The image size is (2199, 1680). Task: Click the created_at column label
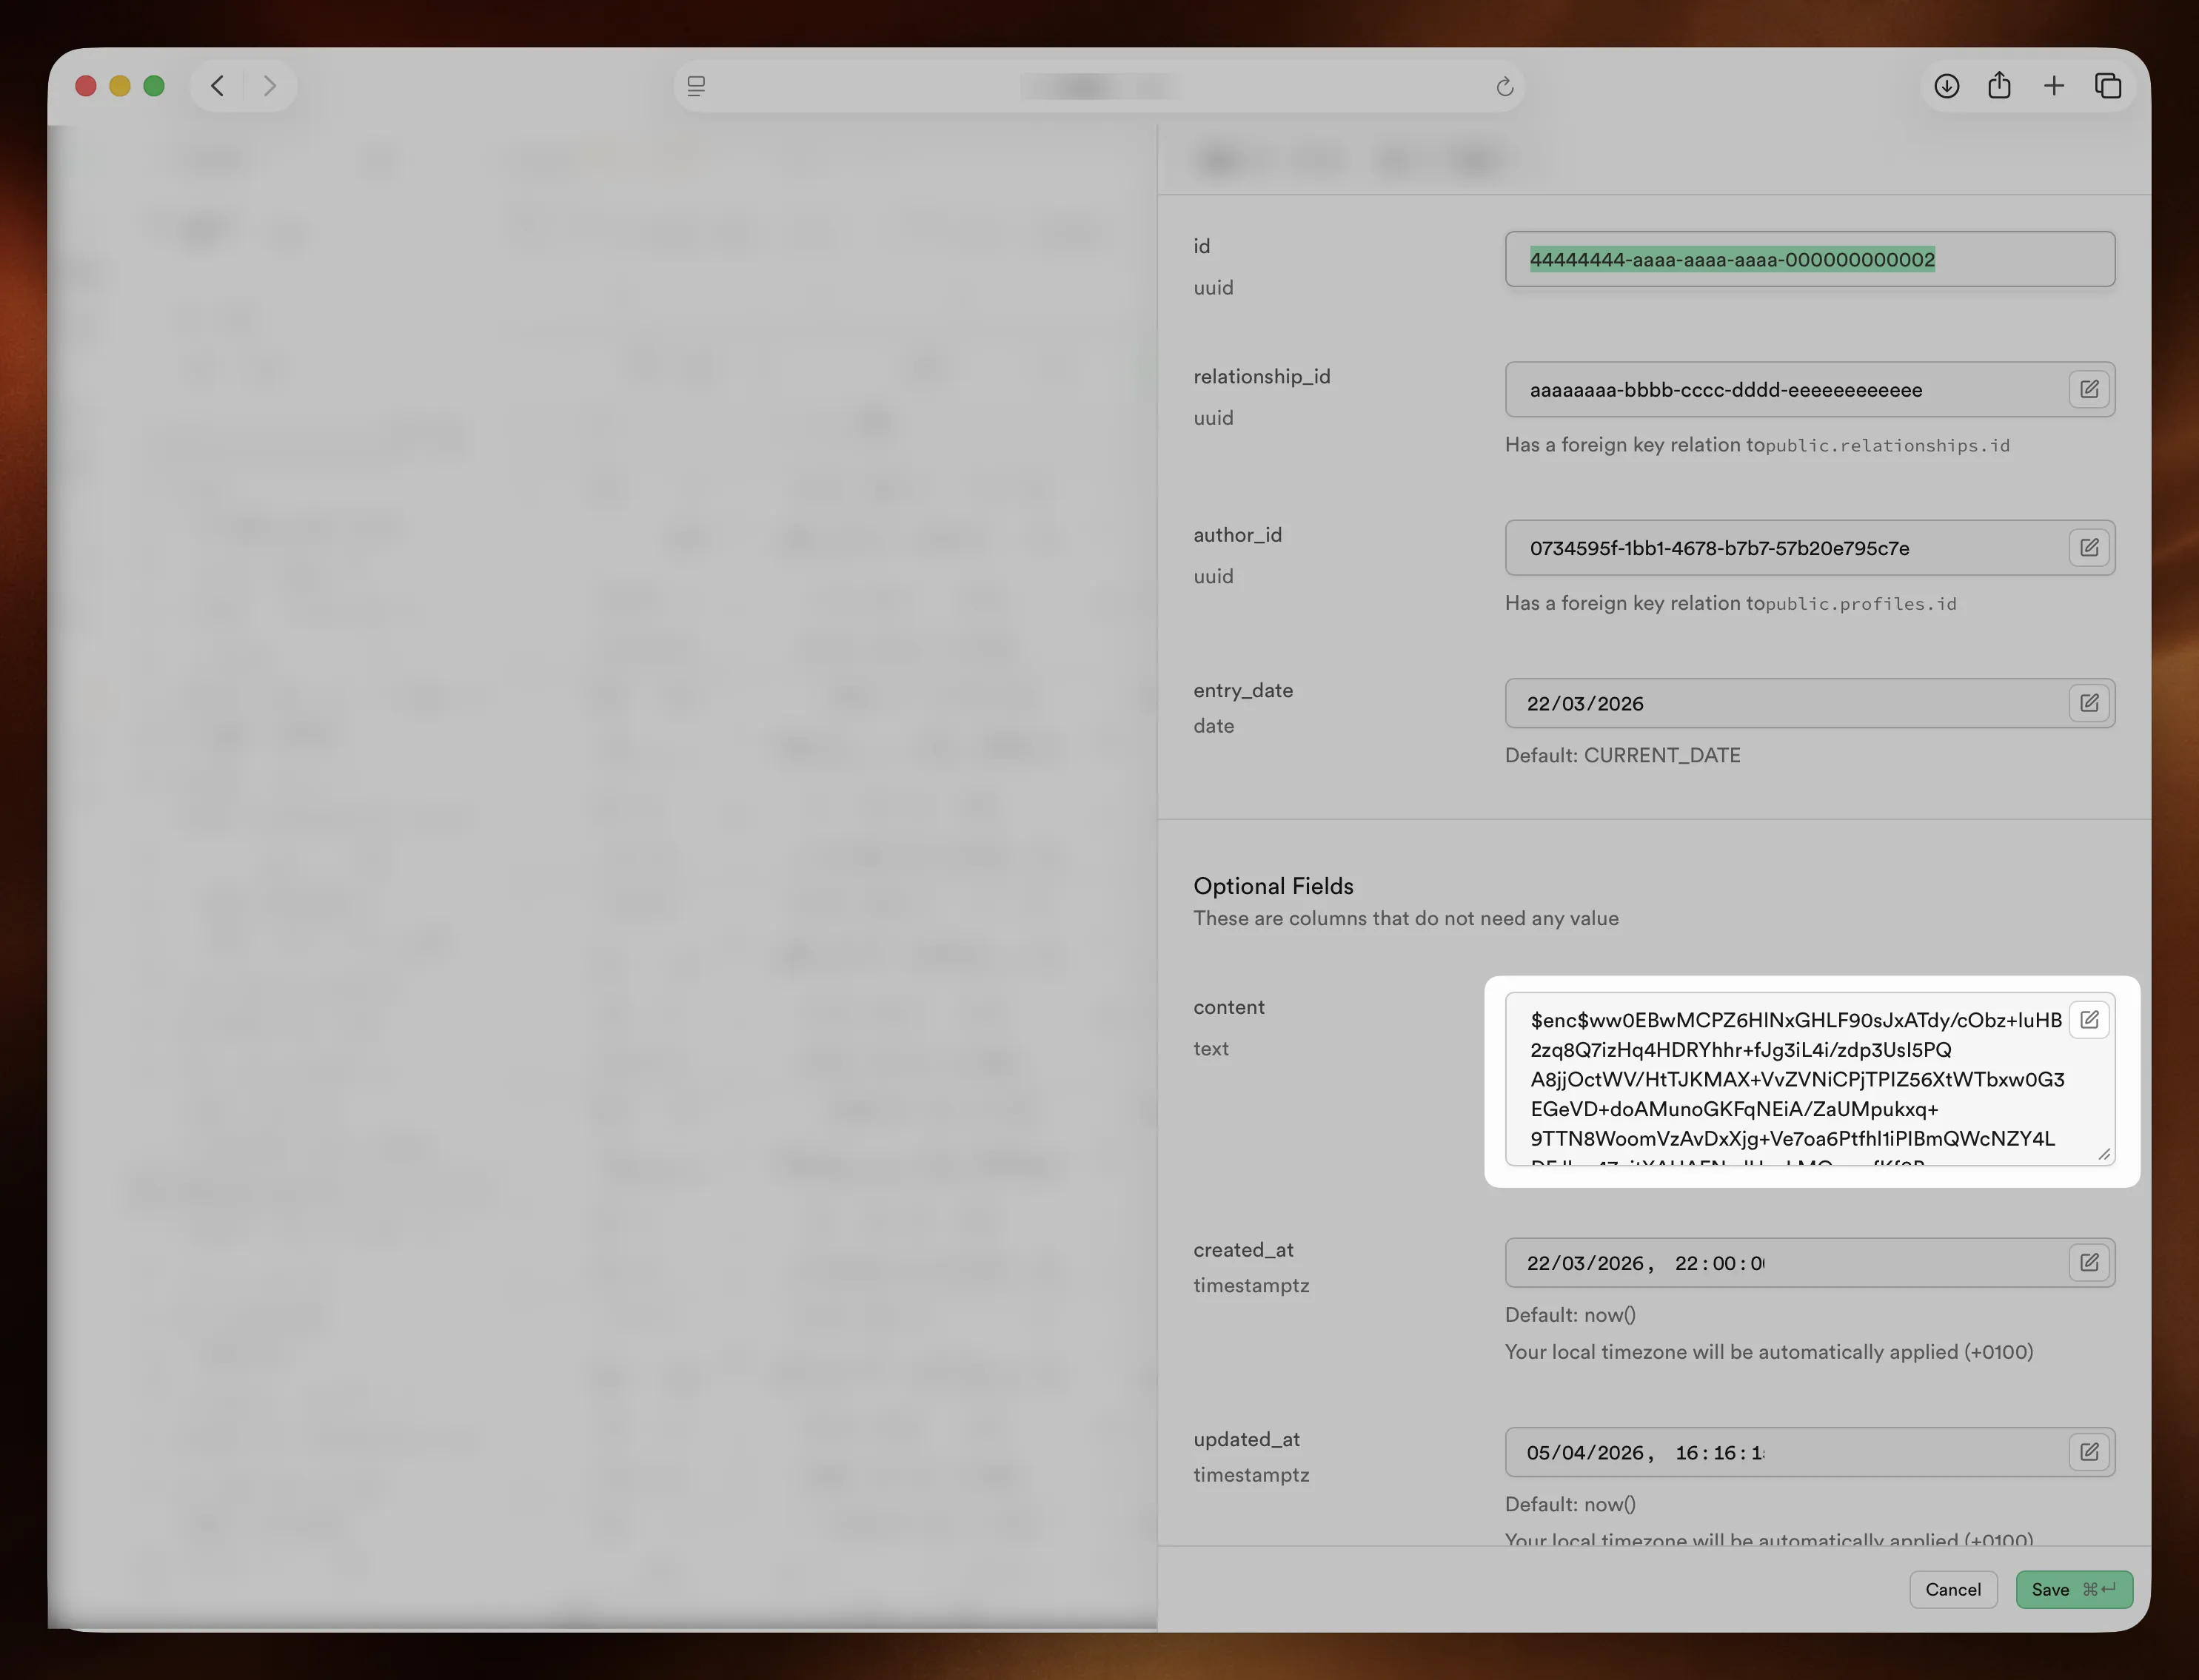1242,1249
